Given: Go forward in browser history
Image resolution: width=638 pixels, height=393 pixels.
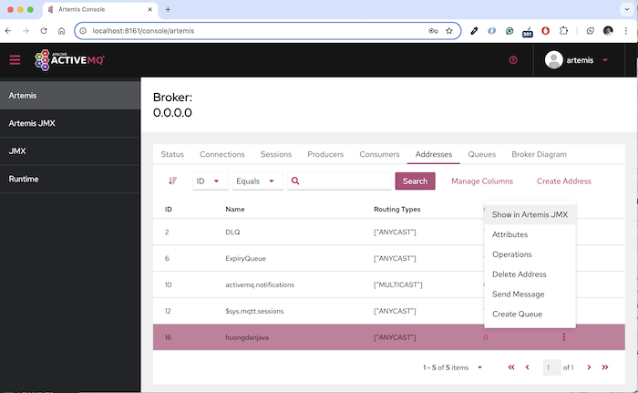Looking at the screenshot, I should (x=26, y=31).
